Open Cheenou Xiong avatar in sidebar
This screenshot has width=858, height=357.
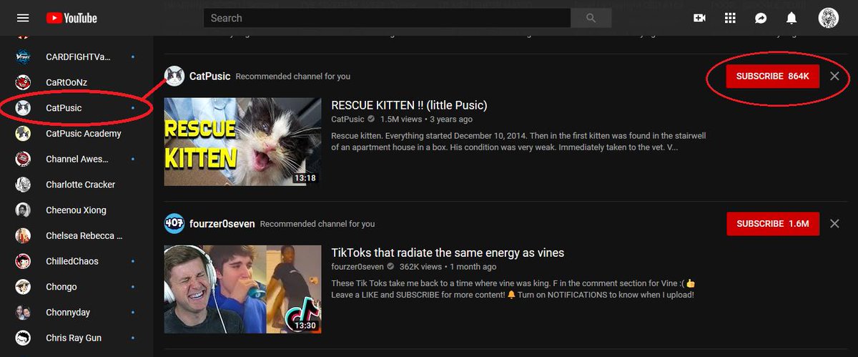23,210
